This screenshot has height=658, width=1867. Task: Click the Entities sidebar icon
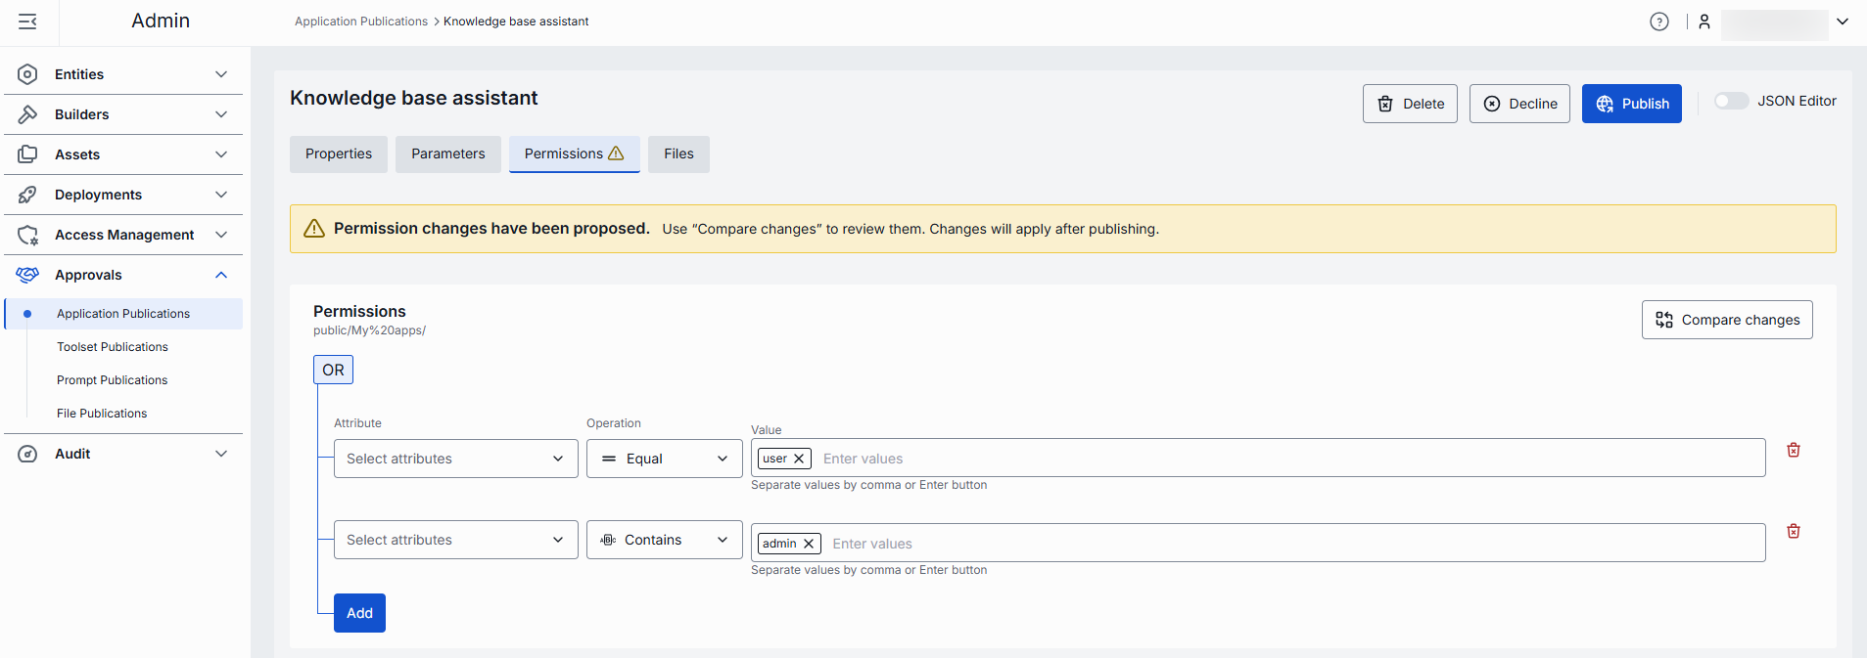(27, 74)
